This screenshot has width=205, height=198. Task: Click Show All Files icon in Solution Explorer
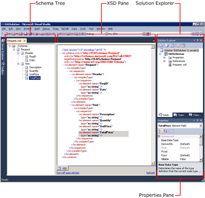tap(167, 45)
